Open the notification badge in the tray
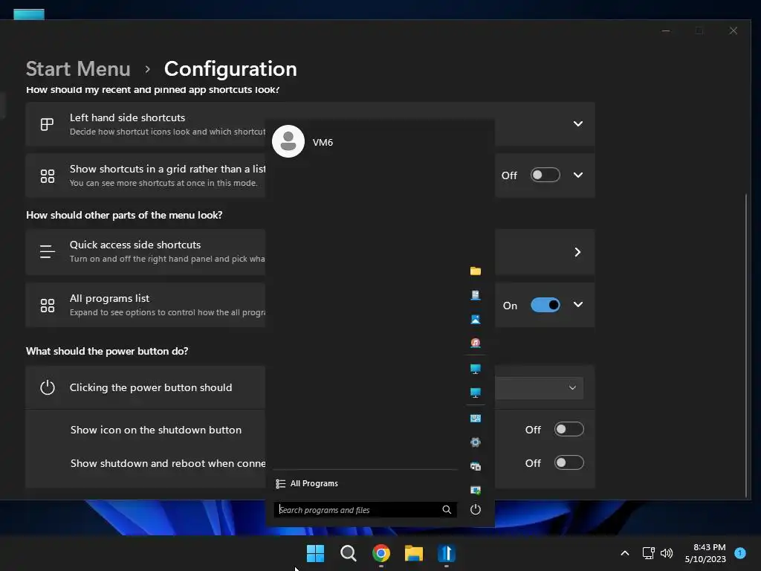 (x=740, y=552)
